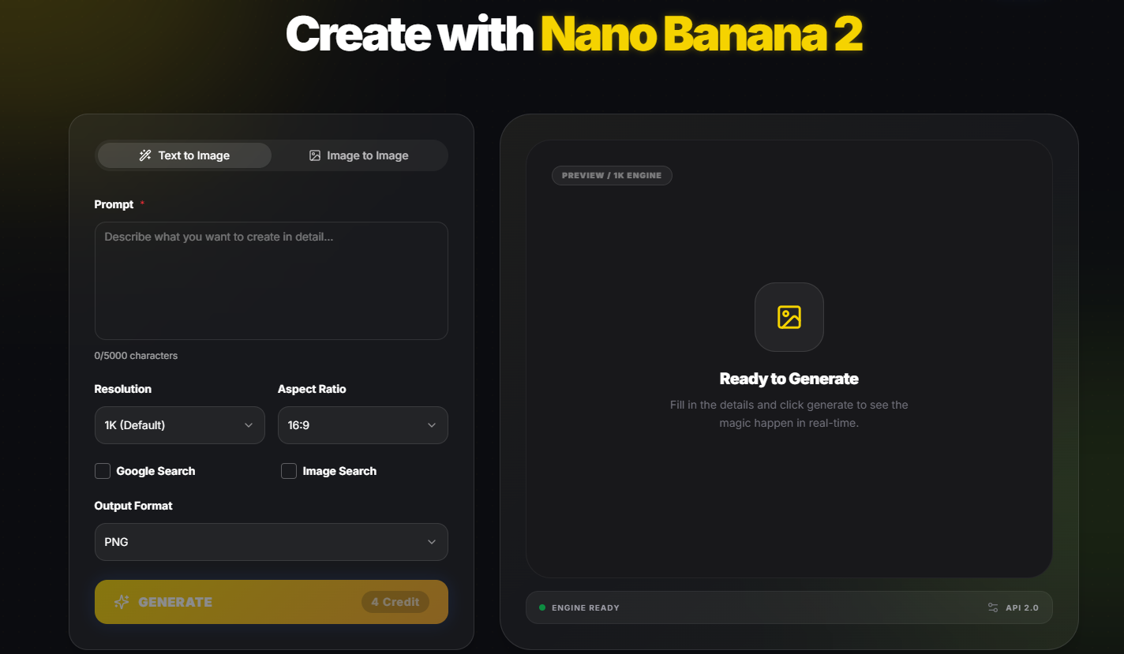Switch to the Text to Image tab
This screenshot has width=1124, height=654.
coord(185,155)
